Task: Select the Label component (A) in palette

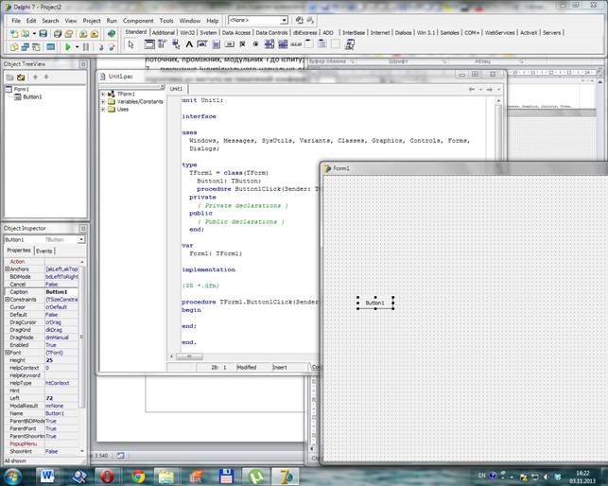Action: [189, 44]
